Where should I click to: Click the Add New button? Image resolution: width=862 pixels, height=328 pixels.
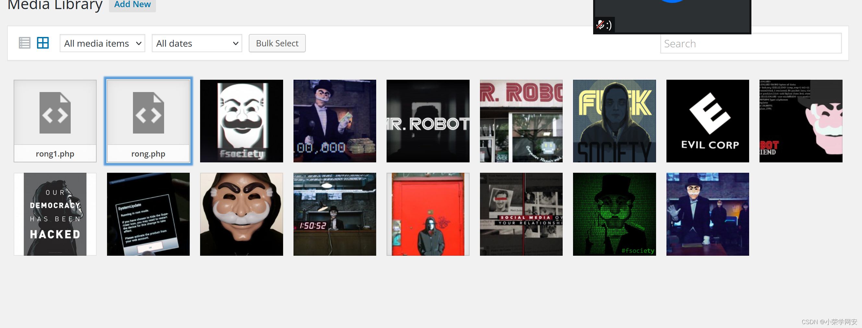coord(133,5)
